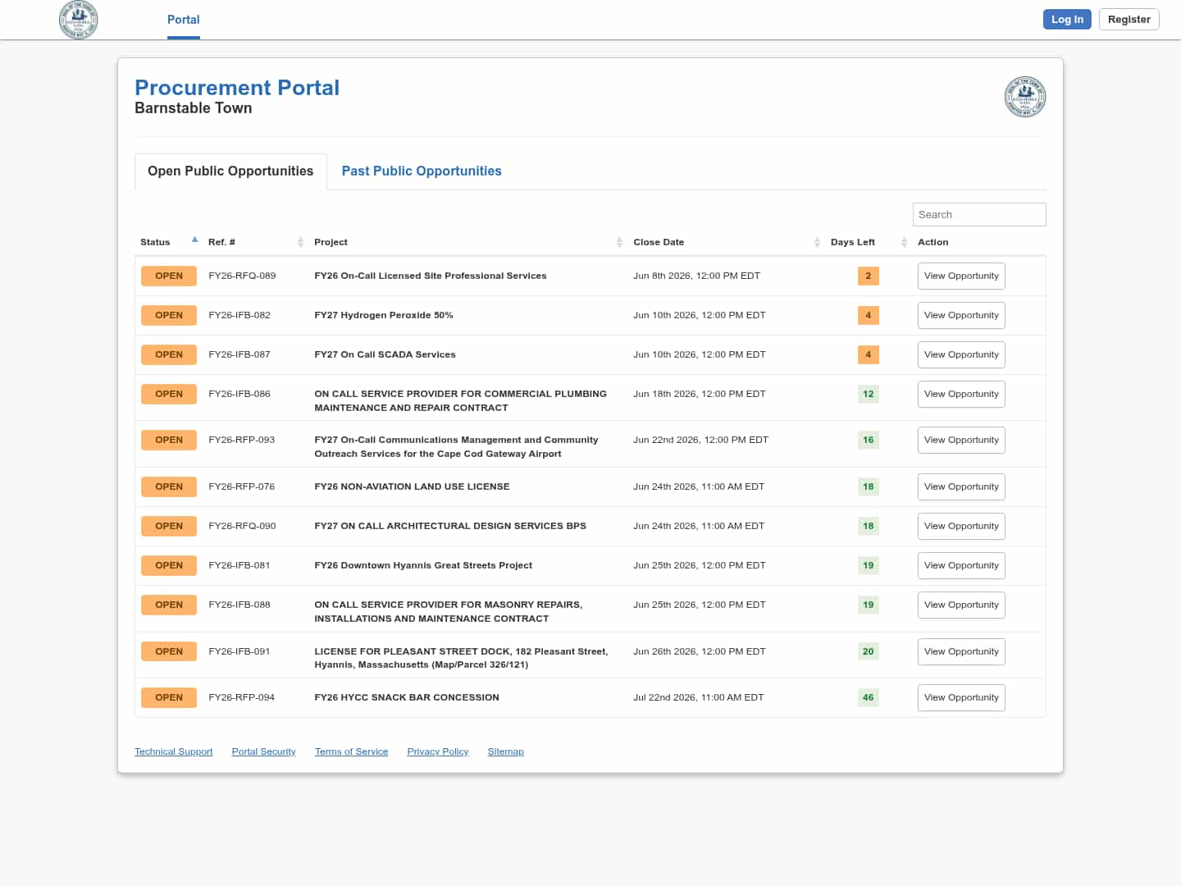
Task: Open the Technical Support link
Action: [x=173, y=751]
